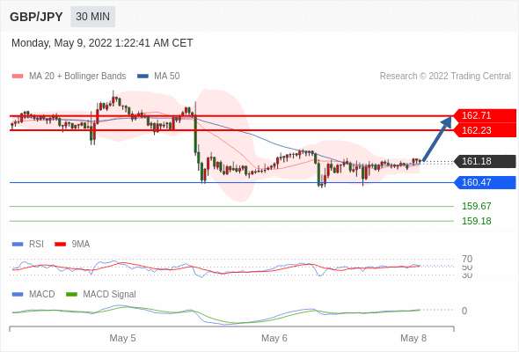Image resolution: width=519 pixels, height=352 pixels.
Task: Click the 30 MIN timeframe button
Action: (92, 17)
